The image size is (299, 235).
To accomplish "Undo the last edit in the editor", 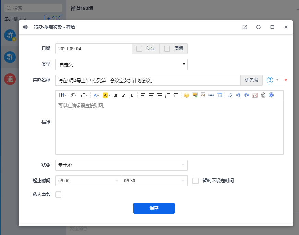I will pyautogui.click(x=238, y=95).
